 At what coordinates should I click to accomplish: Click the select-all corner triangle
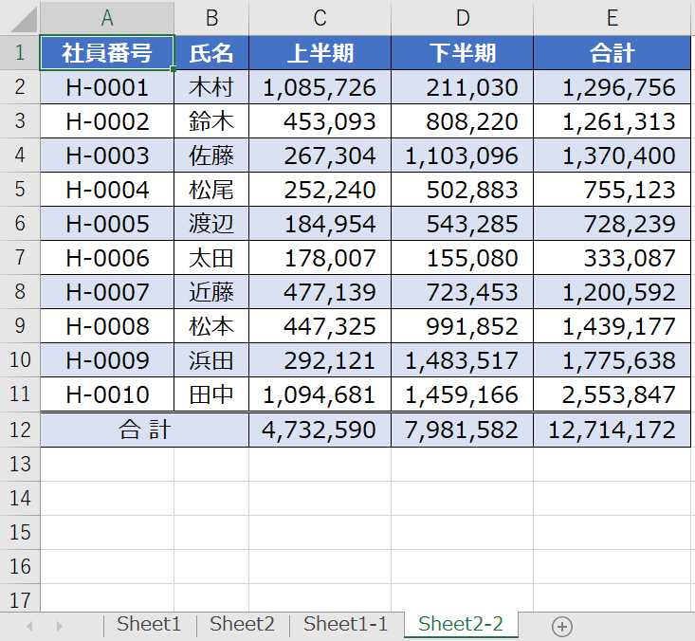coord(20,17)
